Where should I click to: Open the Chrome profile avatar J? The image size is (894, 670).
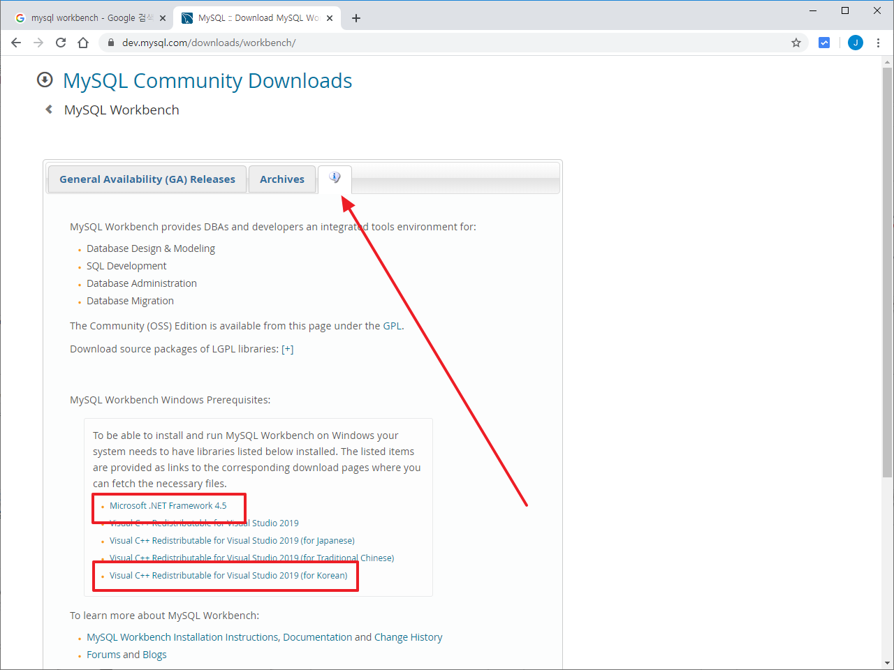(855, 43)
